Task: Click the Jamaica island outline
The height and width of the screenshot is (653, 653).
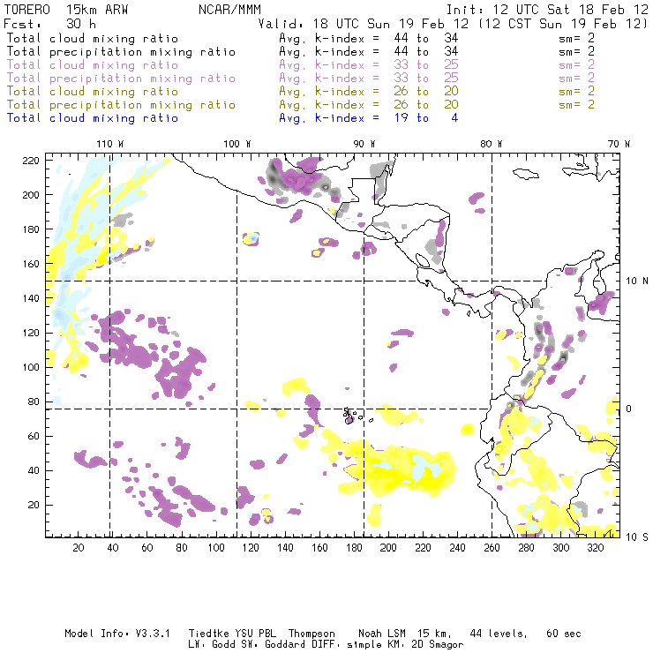Action: tap(526, 173)
